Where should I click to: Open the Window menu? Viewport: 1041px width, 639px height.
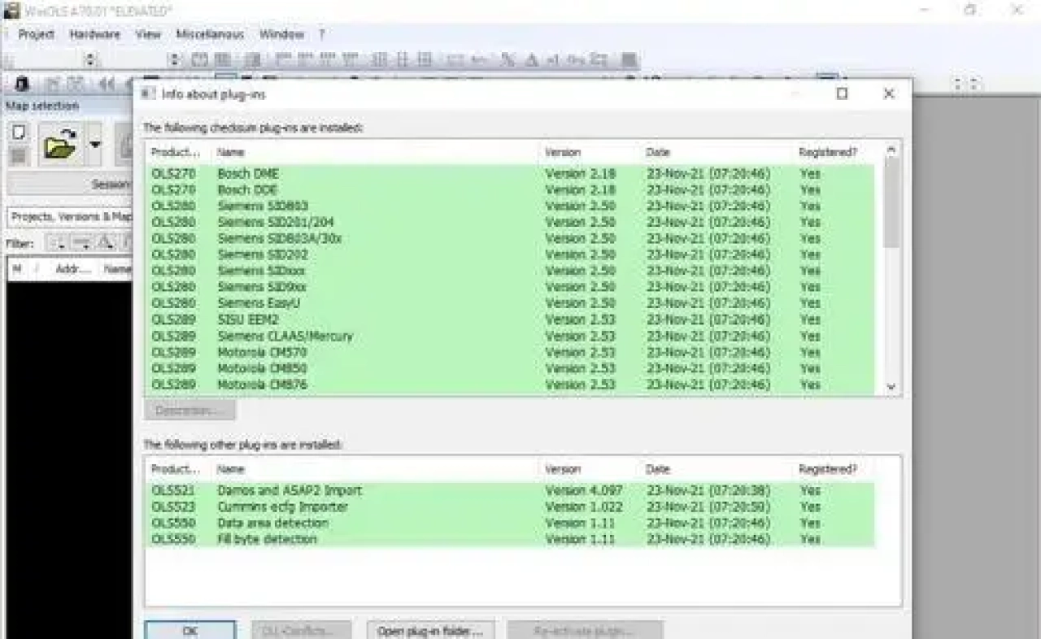coord(281,34)
